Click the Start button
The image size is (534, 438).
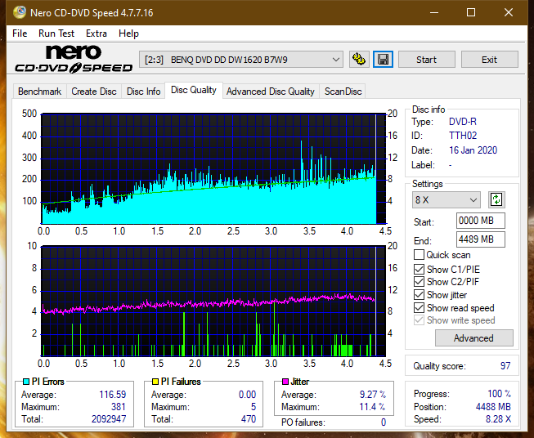pyautogui.click(x=426, y=60)
